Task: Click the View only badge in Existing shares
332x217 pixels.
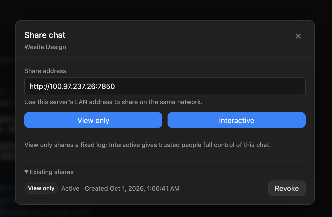Action: 41,188
